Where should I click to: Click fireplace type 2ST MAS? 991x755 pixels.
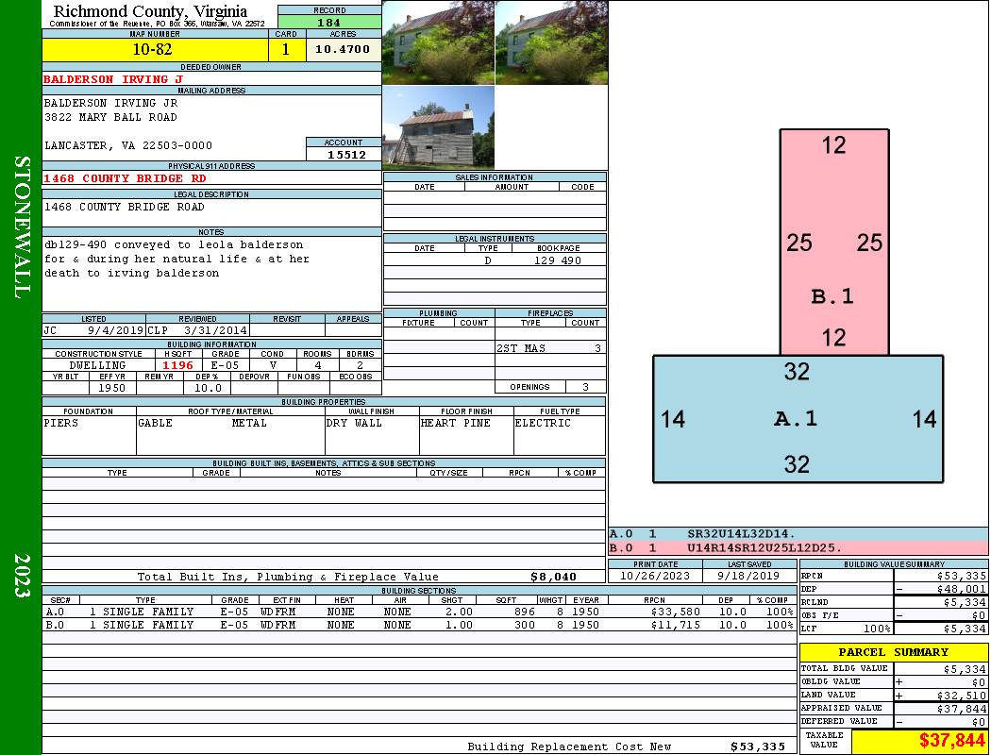[x=521, y=348]
